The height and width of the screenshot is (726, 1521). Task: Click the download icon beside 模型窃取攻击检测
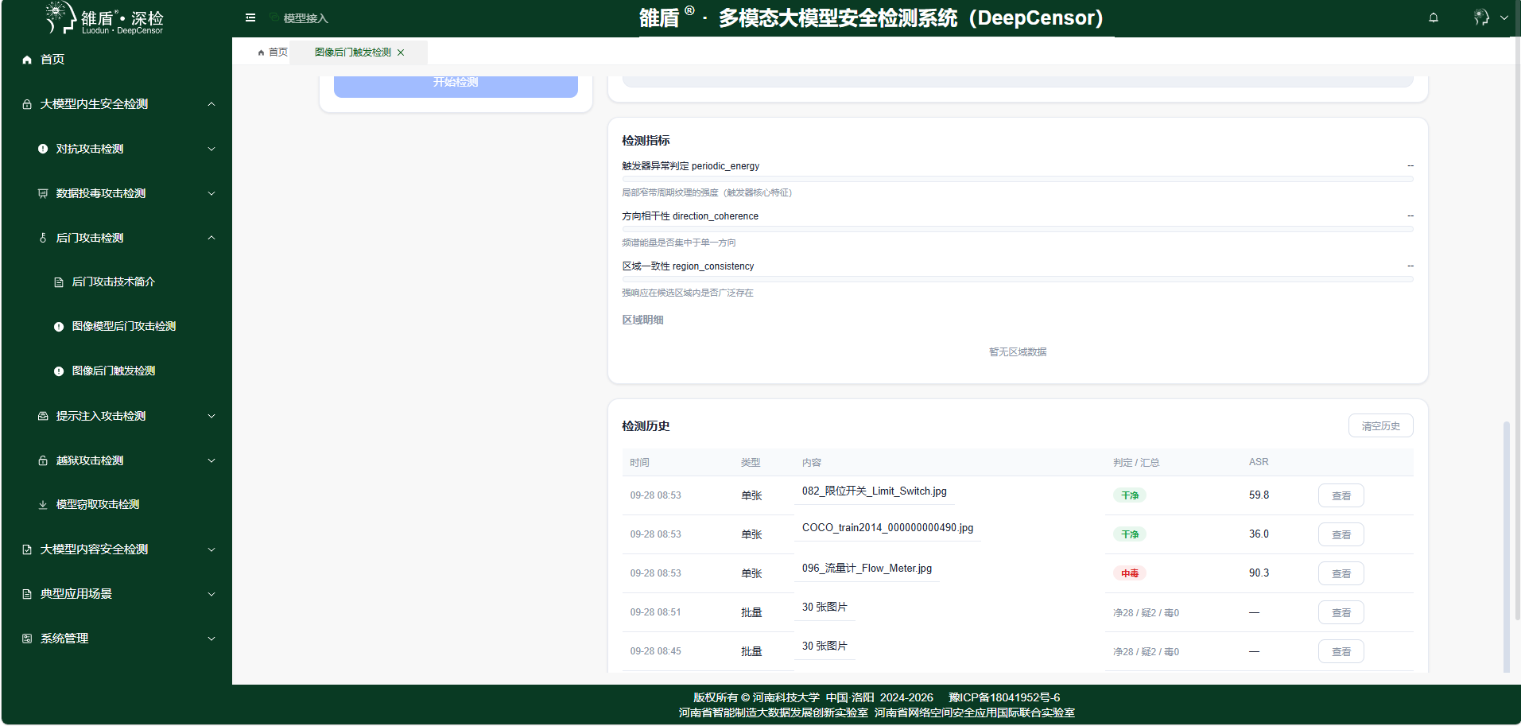(43, 505)
